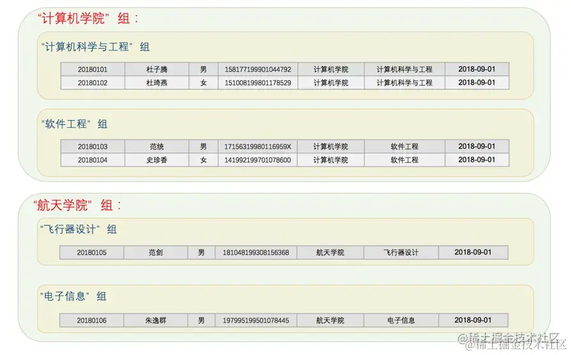Click date 2018-09-01 in 20180105 row
571x355 pixels.
pyautogui.click(x=473, y=252)
